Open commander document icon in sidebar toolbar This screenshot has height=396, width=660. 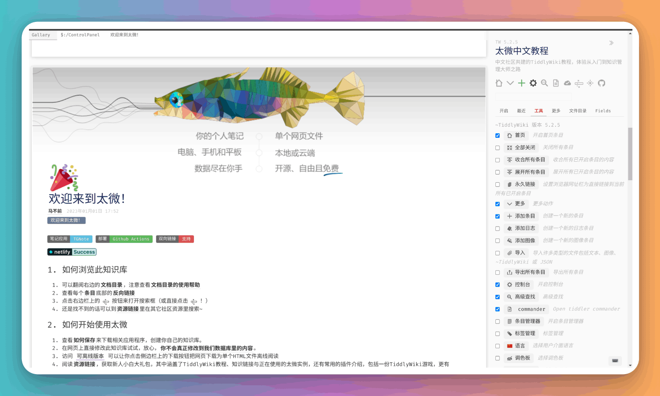pos(556,83)
